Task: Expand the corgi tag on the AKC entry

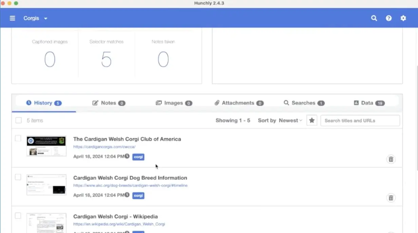Action: [138, 195]
